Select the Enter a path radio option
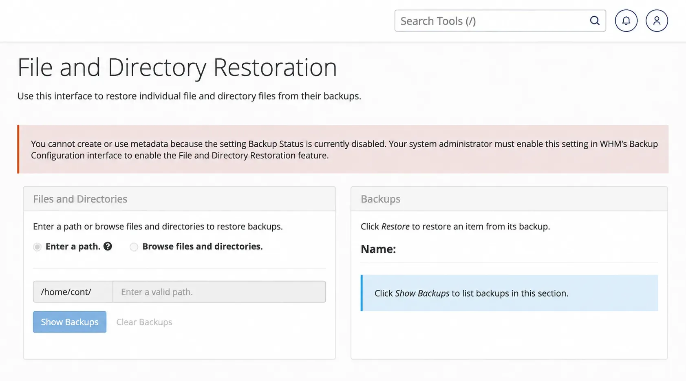686x381 pixels. click(37, 247)
